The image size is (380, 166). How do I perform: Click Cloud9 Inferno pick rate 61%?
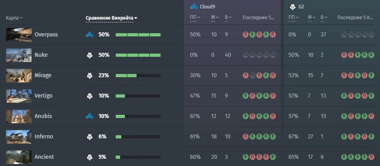pyautogui.click(x=195, y=136)
